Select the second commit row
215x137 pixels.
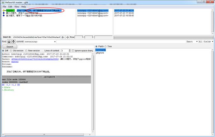coord(22,13)
